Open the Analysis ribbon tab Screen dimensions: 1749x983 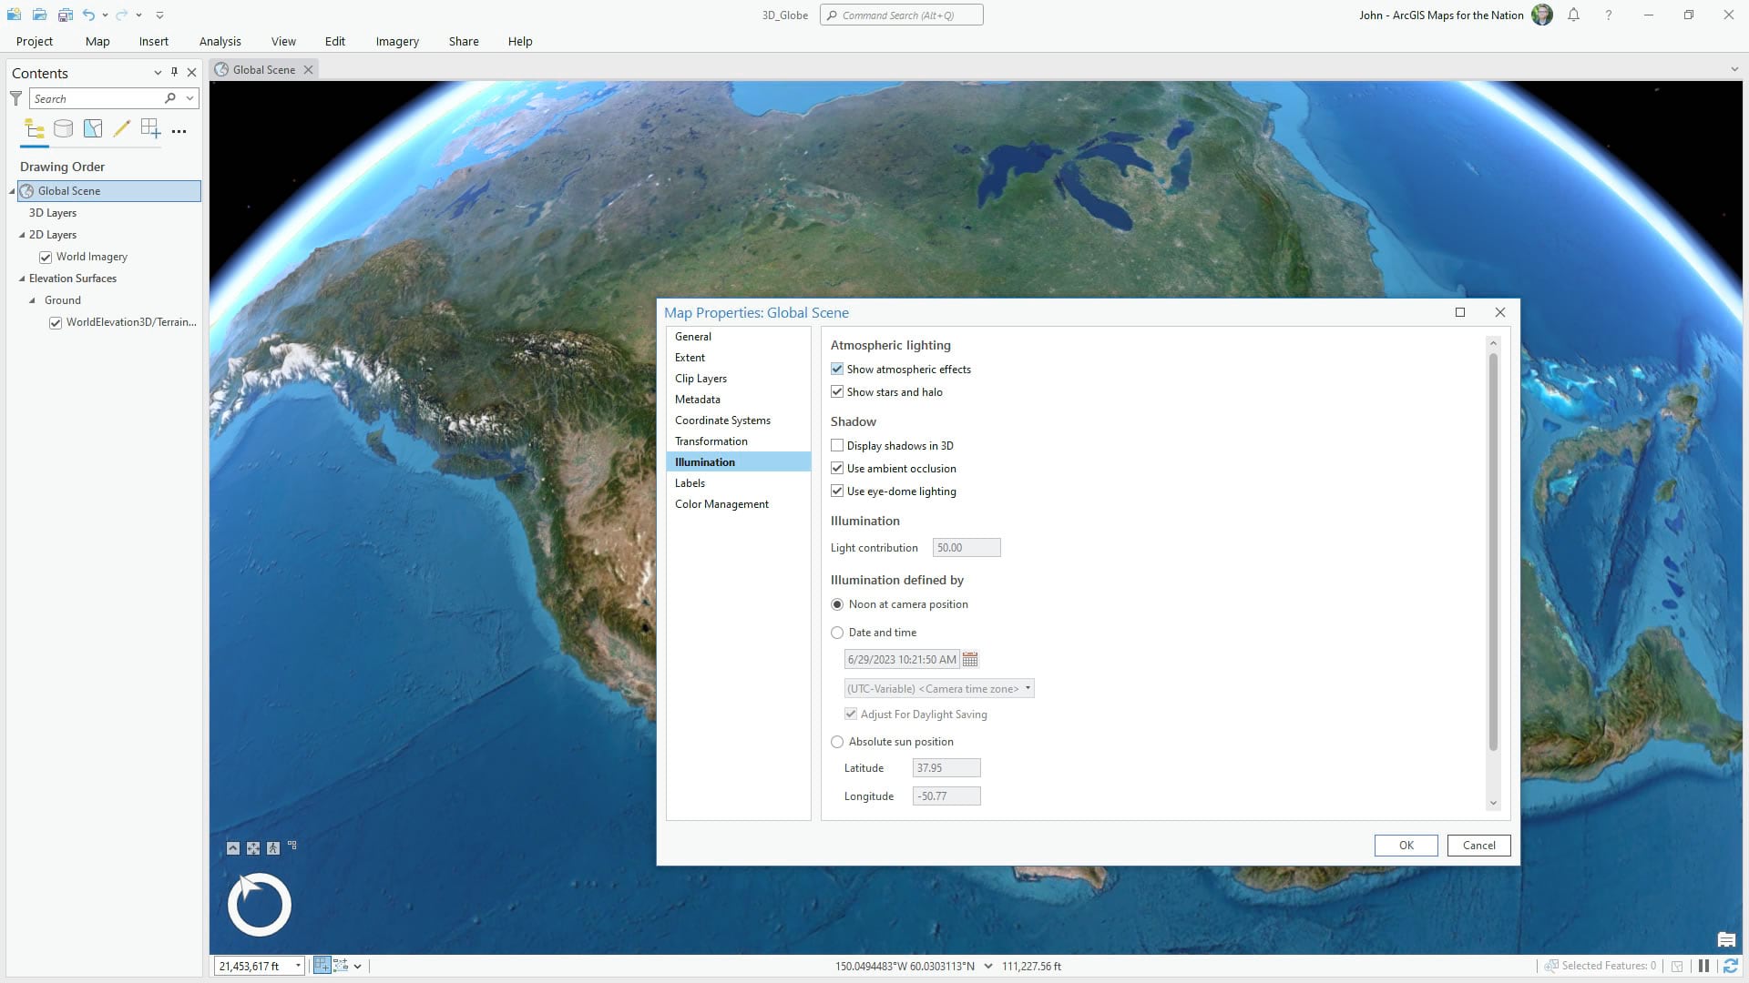[220, 41]
